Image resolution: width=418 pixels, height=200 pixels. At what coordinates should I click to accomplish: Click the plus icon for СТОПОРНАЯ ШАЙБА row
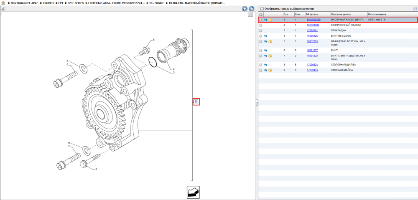click(261, 65)
